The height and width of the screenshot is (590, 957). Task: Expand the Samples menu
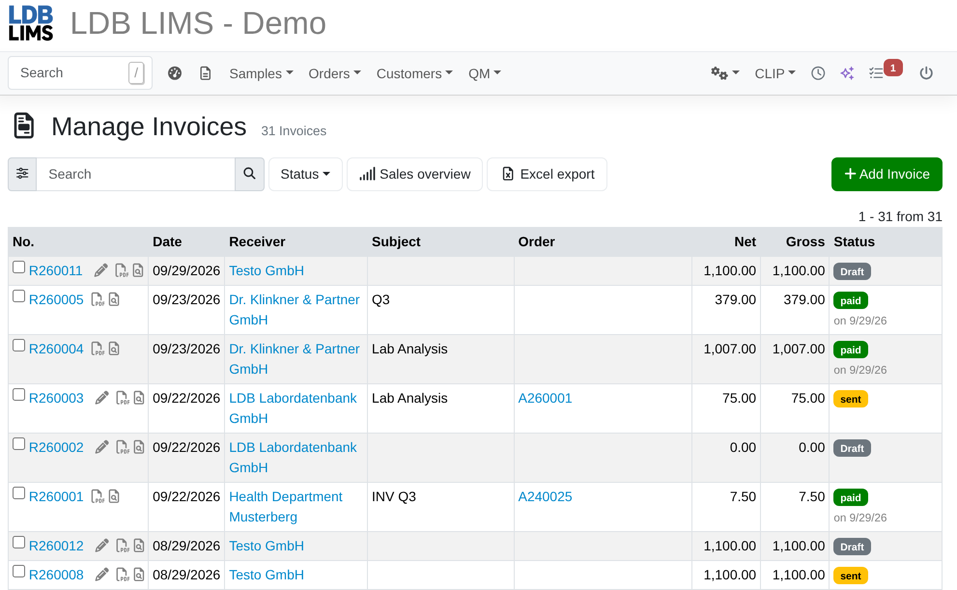point(261,73)
